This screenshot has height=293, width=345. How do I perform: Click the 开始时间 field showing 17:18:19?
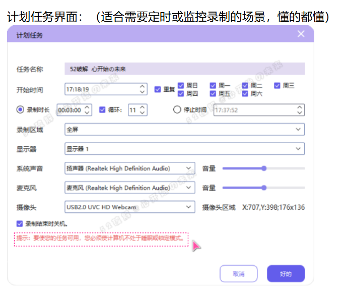tap(101, 89)
